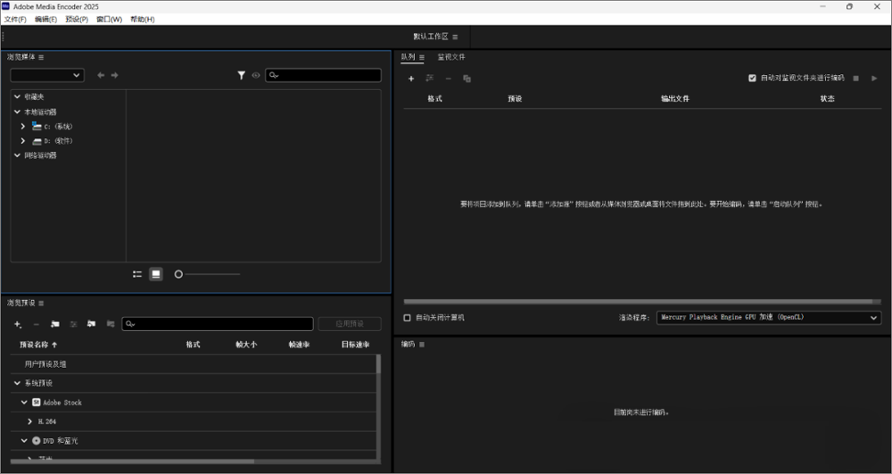Switch to the 监视文件 tab

(x=451, y=57)
